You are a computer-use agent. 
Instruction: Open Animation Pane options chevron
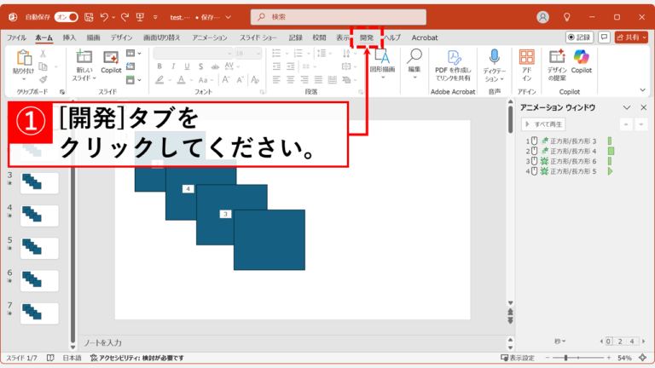point(627,107)
